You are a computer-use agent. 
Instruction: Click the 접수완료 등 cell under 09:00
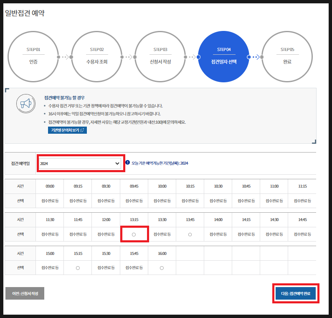pos(50,201)
